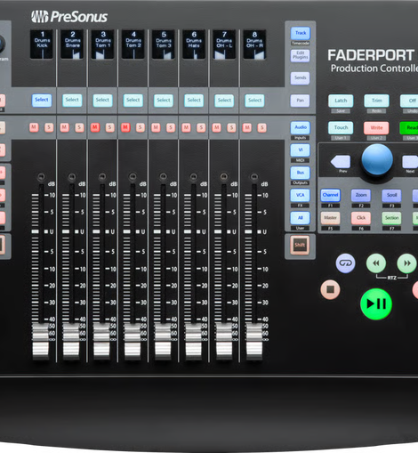The height and width of the screenshot is (453, 418).
Task: Filter mixer by VI tracks
Action: 301,150
